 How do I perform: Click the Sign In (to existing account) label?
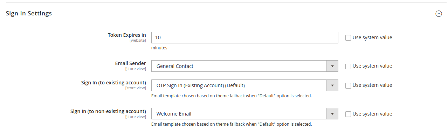pyautogui.click(x=113, y=83)
